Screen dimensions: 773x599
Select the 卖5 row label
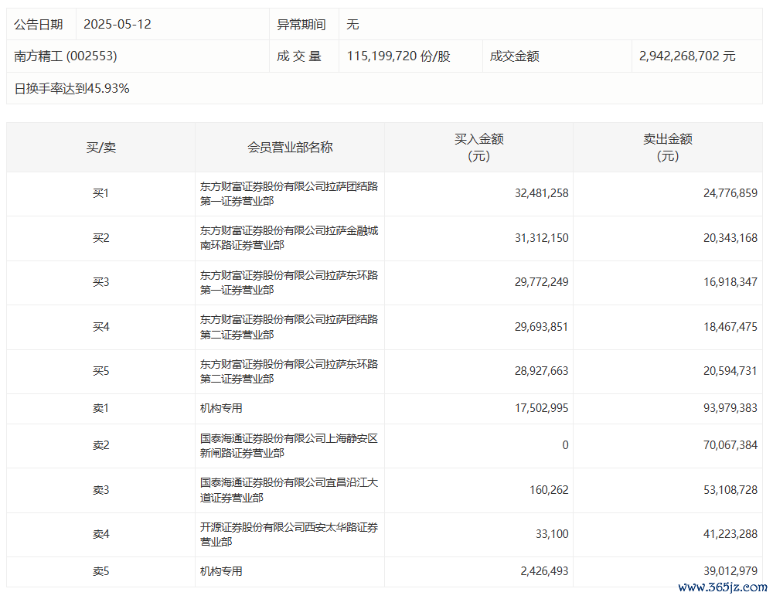(x=101, y=571)
